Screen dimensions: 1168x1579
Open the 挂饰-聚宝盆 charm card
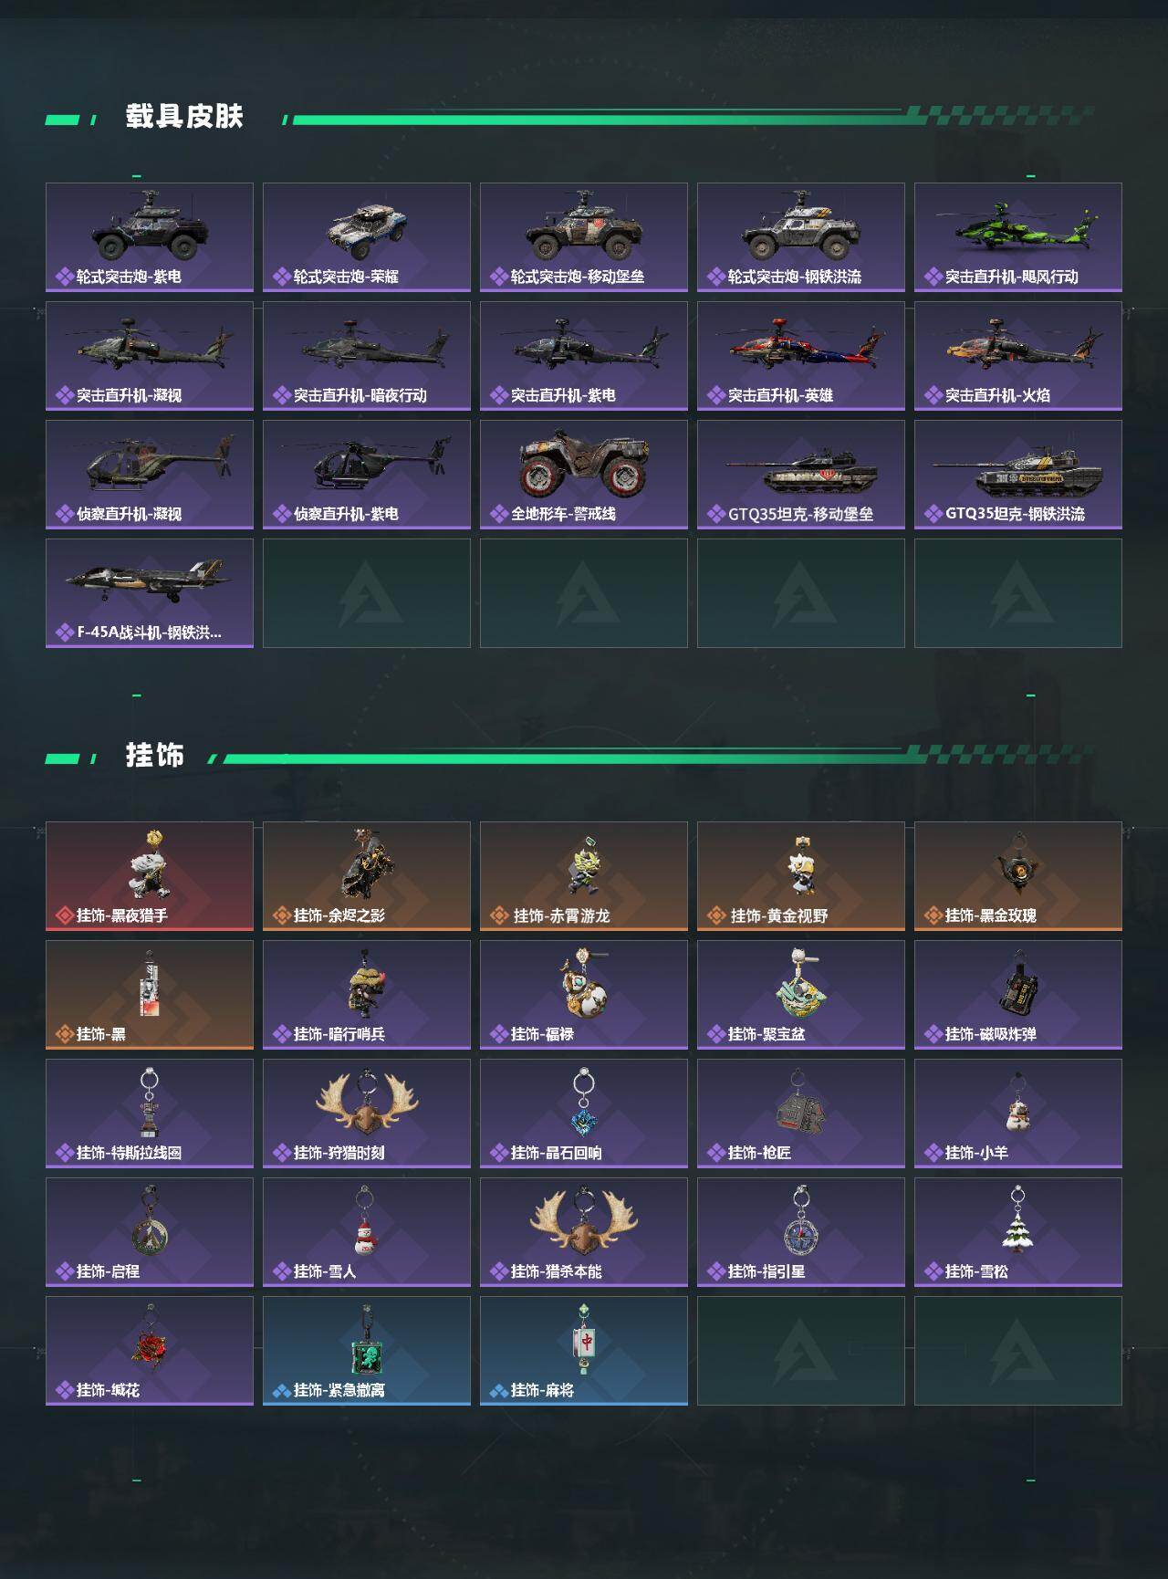pyautogui.click(x=801, y=995)
